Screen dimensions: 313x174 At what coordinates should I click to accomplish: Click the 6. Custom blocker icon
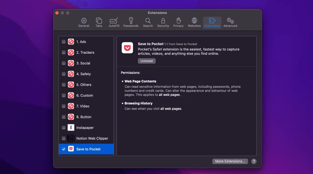[x=71, y=95]
